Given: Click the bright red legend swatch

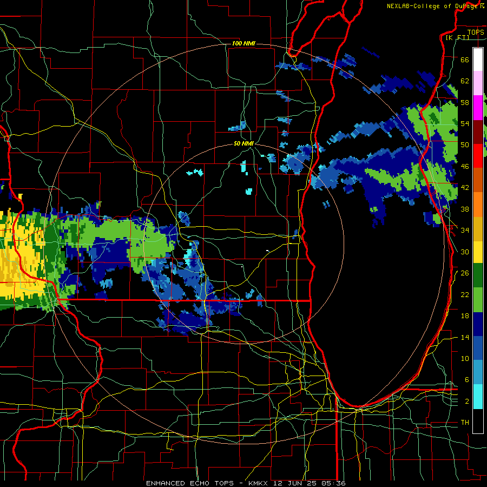Looking at the screenshot, I should click(x=478, y=156).
